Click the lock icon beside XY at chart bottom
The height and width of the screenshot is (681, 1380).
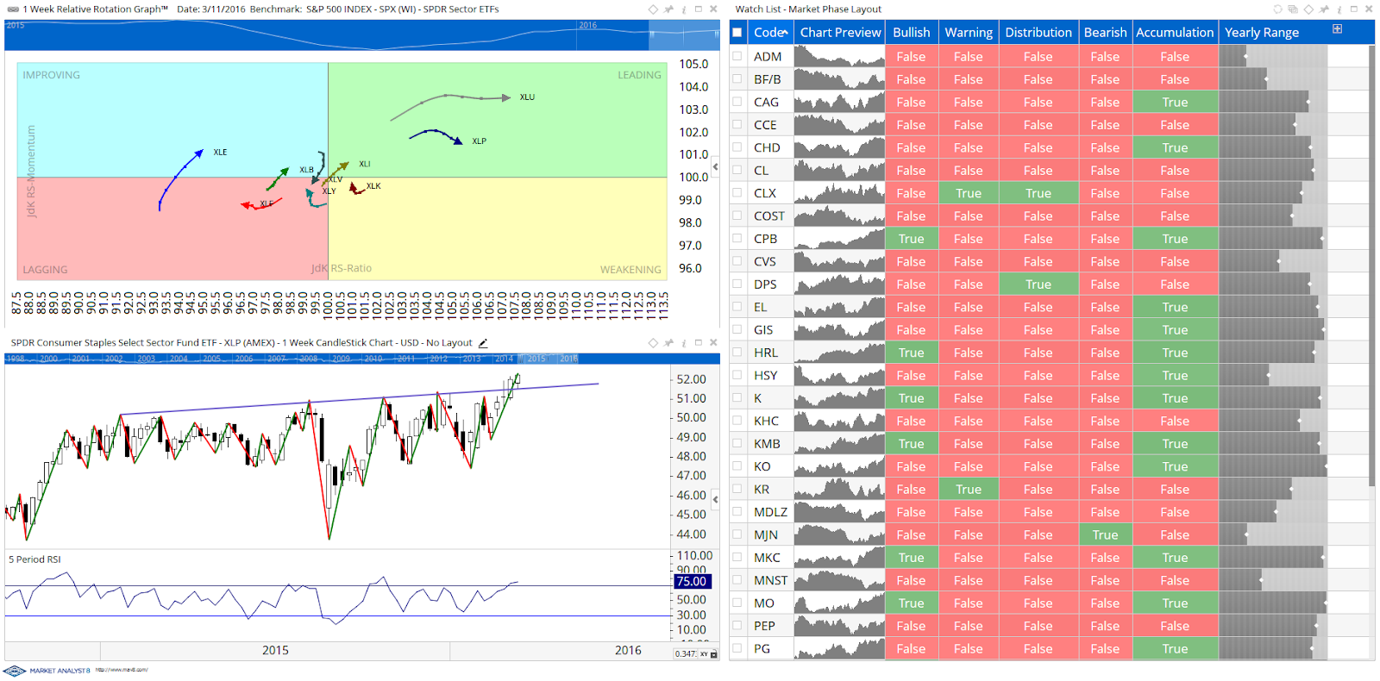tap(713, 654)
